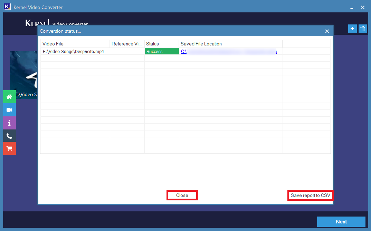371x231 pixels.
Task: Sort by Video File column header
Action: point(75,44)
